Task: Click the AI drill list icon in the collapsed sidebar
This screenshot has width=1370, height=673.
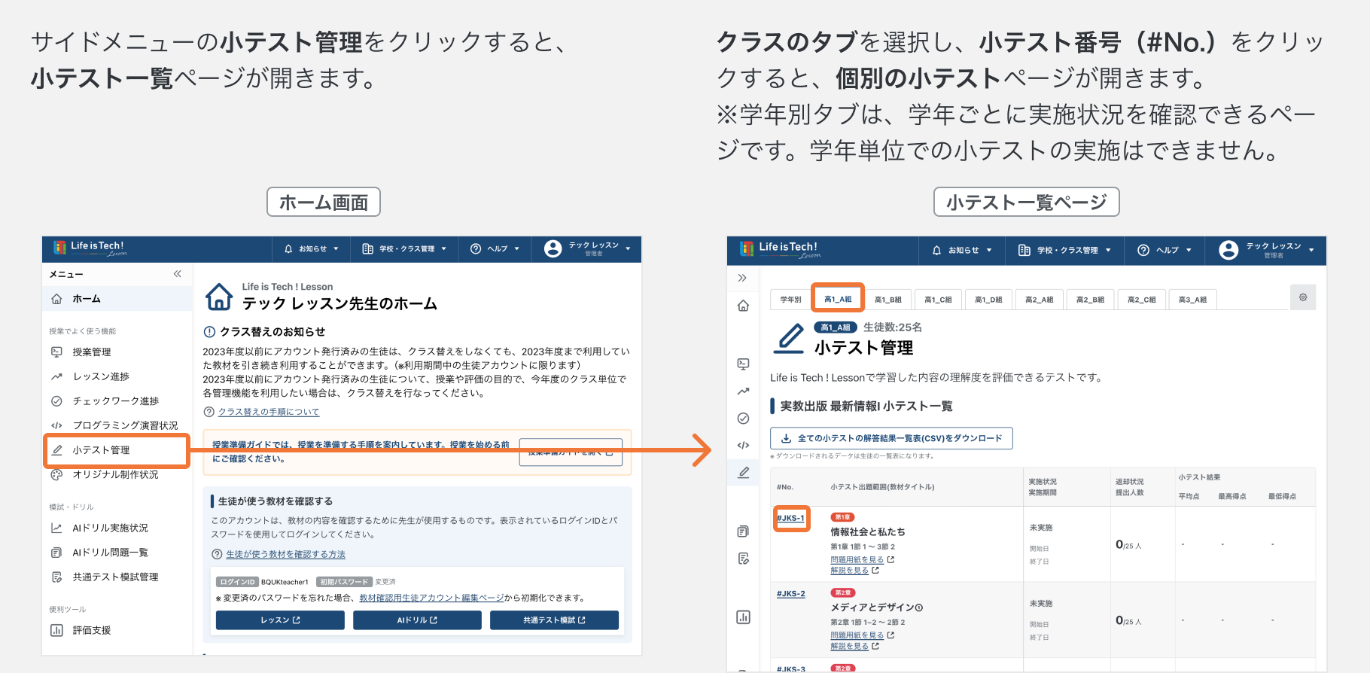Action: [743, 531]
